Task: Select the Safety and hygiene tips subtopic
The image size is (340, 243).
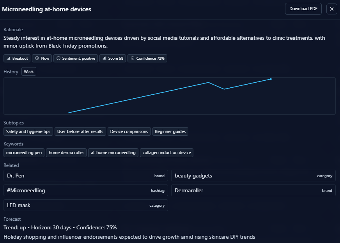Action: [28, 131]
